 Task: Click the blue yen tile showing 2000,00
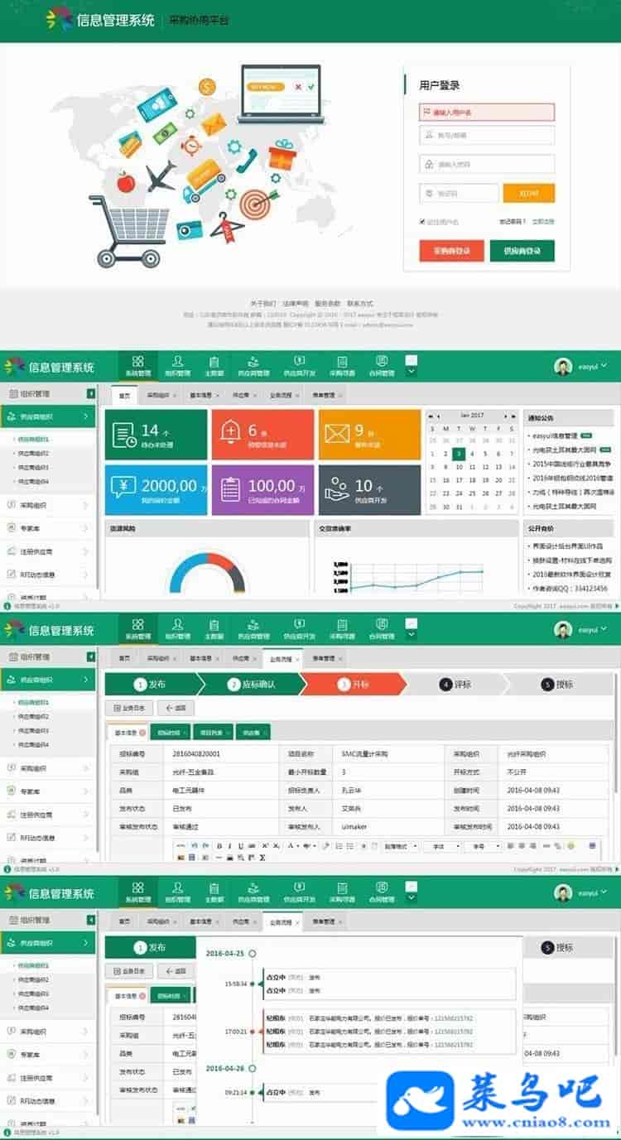coord(156,489)
